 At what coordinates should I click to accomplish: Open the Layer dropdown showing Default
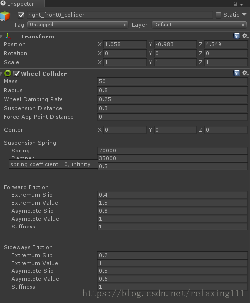[199, 25]
